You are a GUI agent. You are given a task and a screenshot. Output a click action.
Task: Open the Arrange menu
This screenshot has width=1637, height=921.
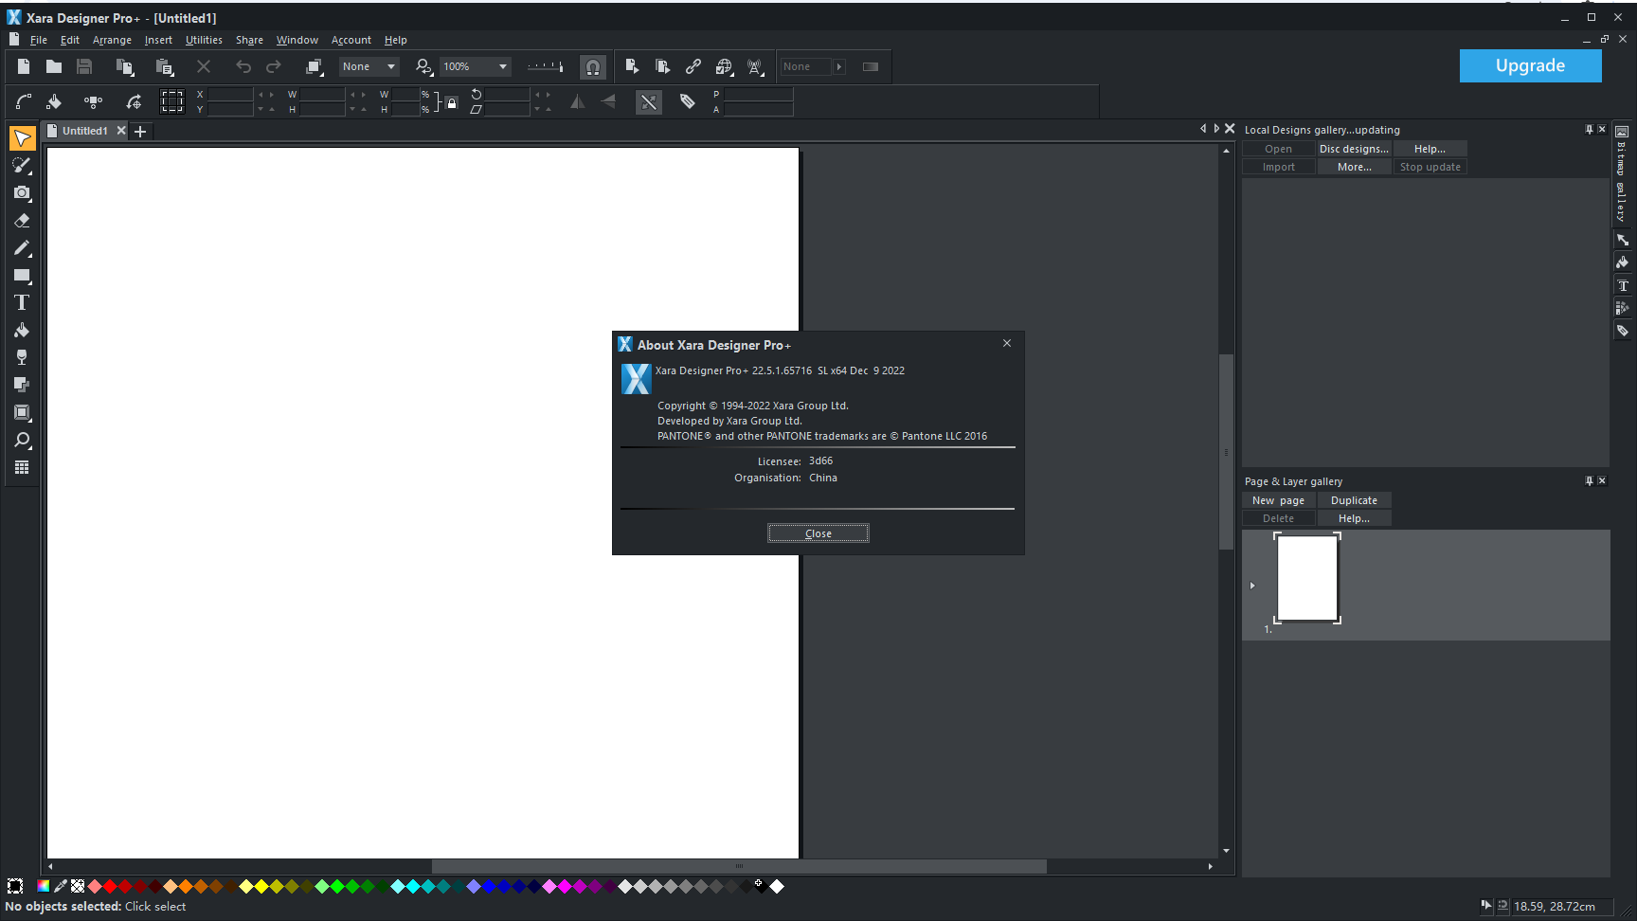[112, 40]
